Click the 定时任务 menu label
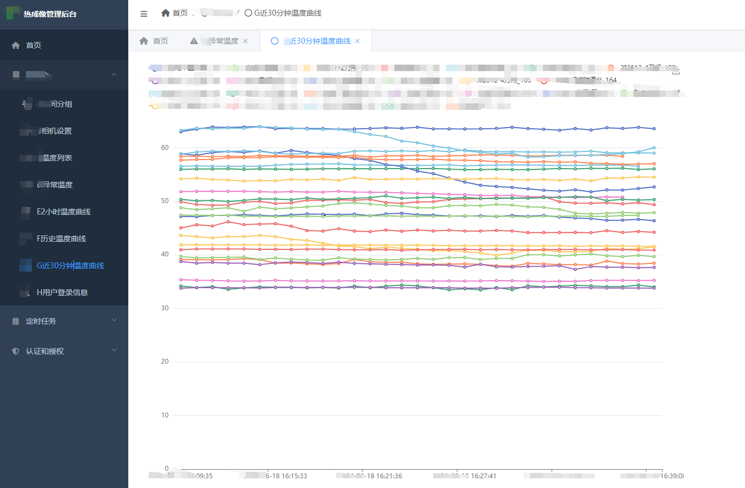 [x=41, y=321]
